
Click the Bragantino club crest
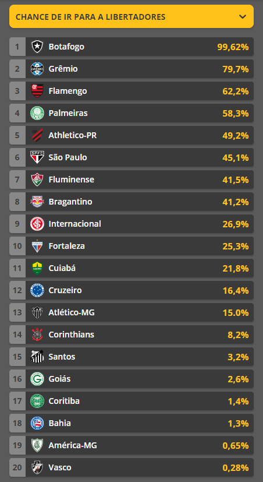(x=37, y=202)
